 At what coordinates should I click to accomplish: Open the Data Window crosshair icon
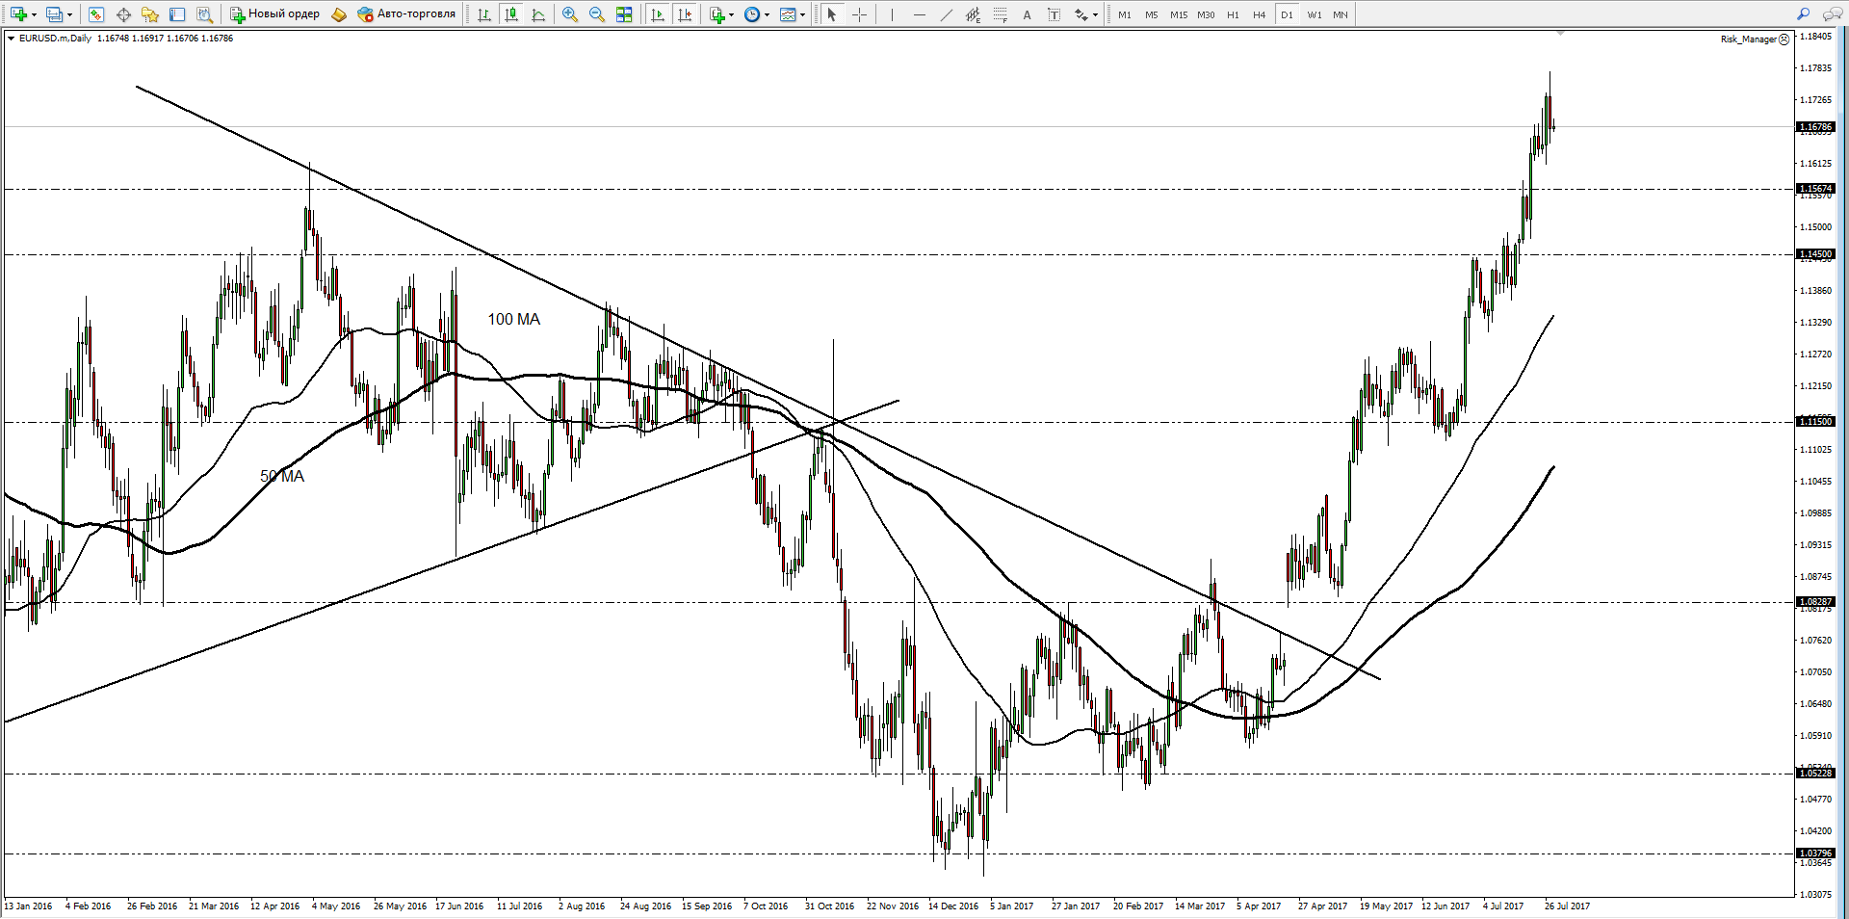point(123,14)
